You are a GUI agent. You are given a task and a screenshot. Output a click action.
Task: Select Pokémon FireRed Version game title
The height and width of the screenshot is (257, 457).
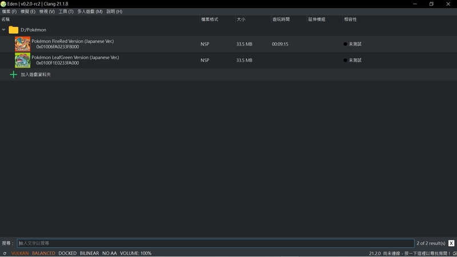pos(73,41)
